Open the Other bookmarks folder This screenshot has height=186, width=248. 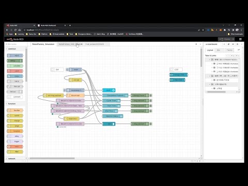(x=235, y=34)
